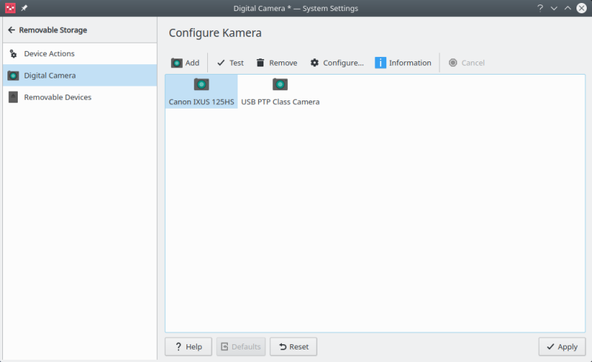Select the Canon IXUS 125HS camera
This screenshot has width=592, height=362.
[x=201, y=92]
